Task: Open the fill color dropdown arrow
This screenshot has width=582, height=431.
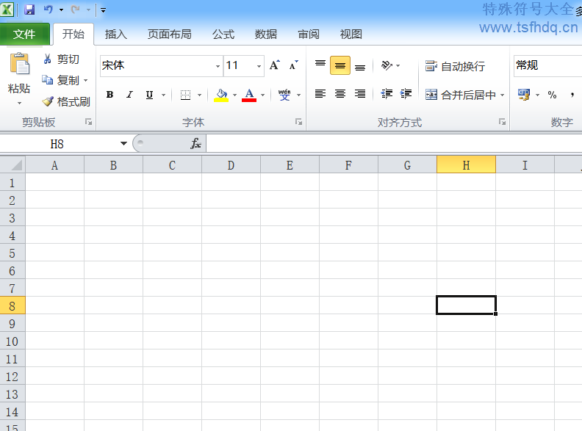Action: coord(234,95)
